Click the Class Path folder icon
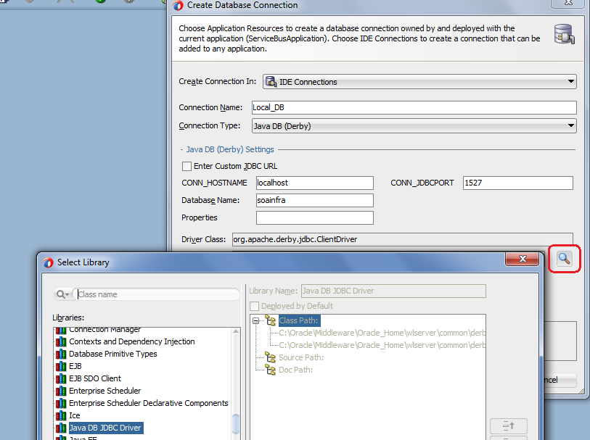 [271, 320]
